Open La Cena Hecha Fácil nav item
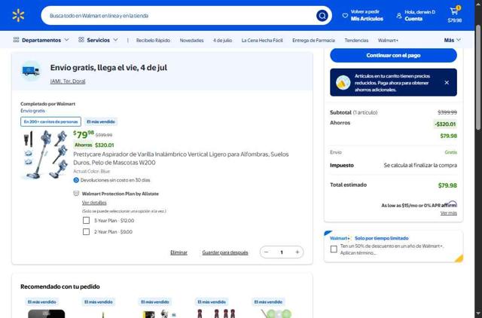This screenshot has height=318, width=482. [x=262, y=40]
